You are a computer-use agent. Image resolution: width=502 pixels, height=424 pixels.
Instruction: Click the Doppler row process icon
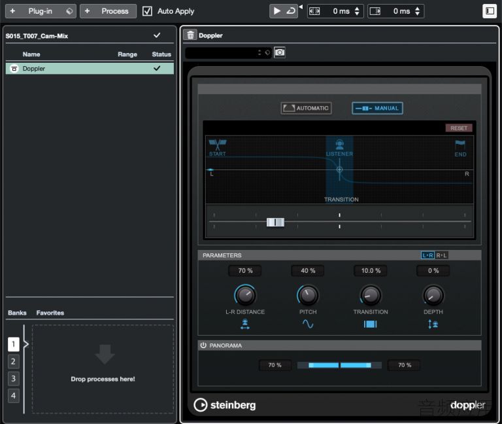pos(14,69)
